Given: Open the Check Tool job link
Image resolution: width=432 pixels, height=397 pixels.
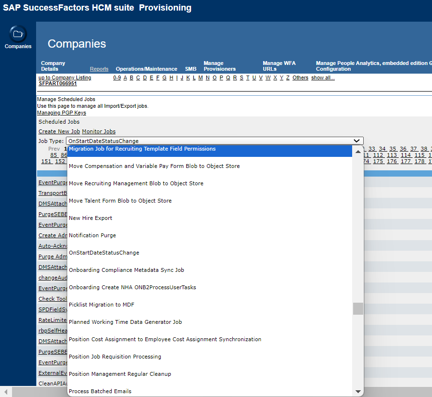Looking at the screenshot, I should (x=52, y=299).
